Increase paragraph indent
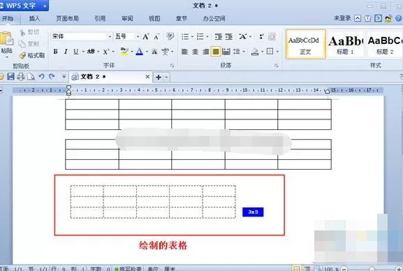 pos(229,37)
